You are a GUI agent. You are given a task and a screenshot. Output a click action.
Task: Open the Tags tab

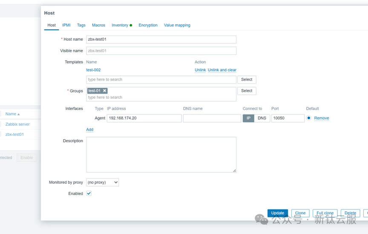click(81, 25)
